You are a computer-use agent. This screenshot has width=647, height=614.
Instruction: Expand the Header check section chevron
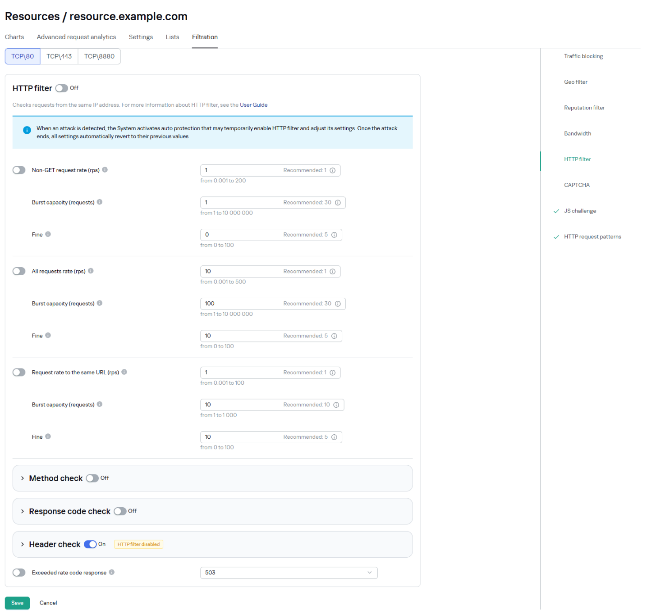click(x=23, y=544)
